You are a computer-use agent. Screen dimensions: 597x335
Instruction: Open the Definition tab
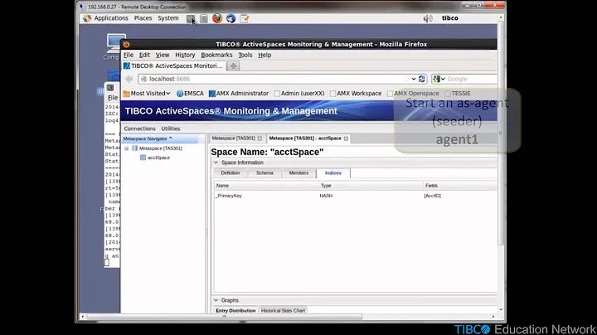pyautogui.click(x=231, y=172)
